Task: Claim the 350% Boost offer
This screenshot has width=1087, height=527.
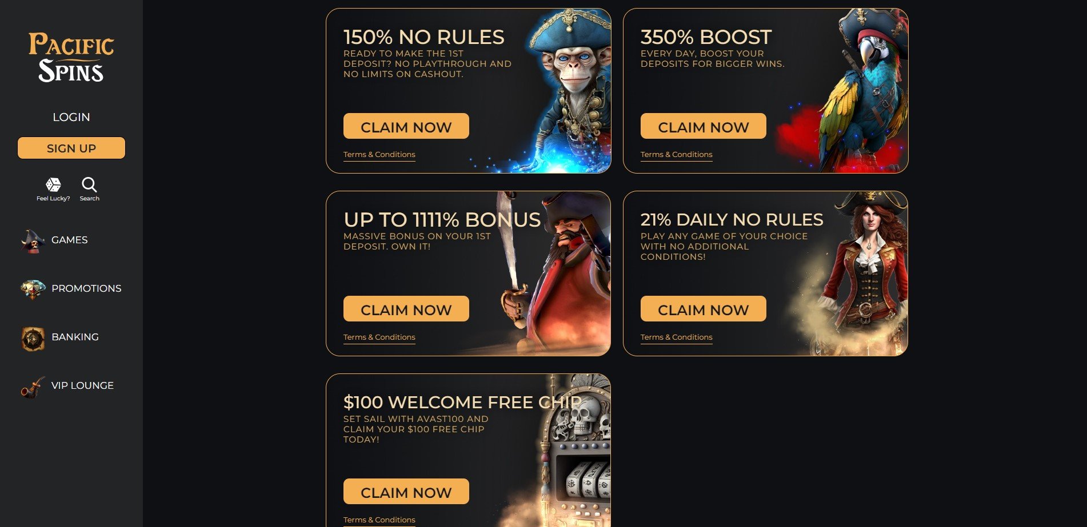Action: click(x=704, y=126)
